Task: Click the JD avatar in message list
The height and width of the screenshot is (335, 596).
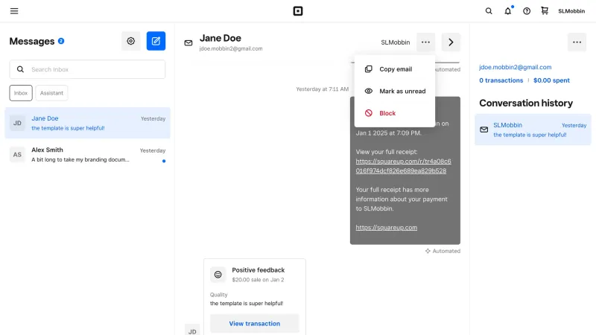Action: [17, 123]
